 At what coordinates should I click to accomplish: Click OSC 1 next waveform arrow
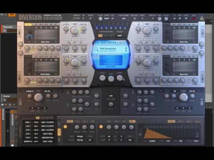tap(56, 42)
